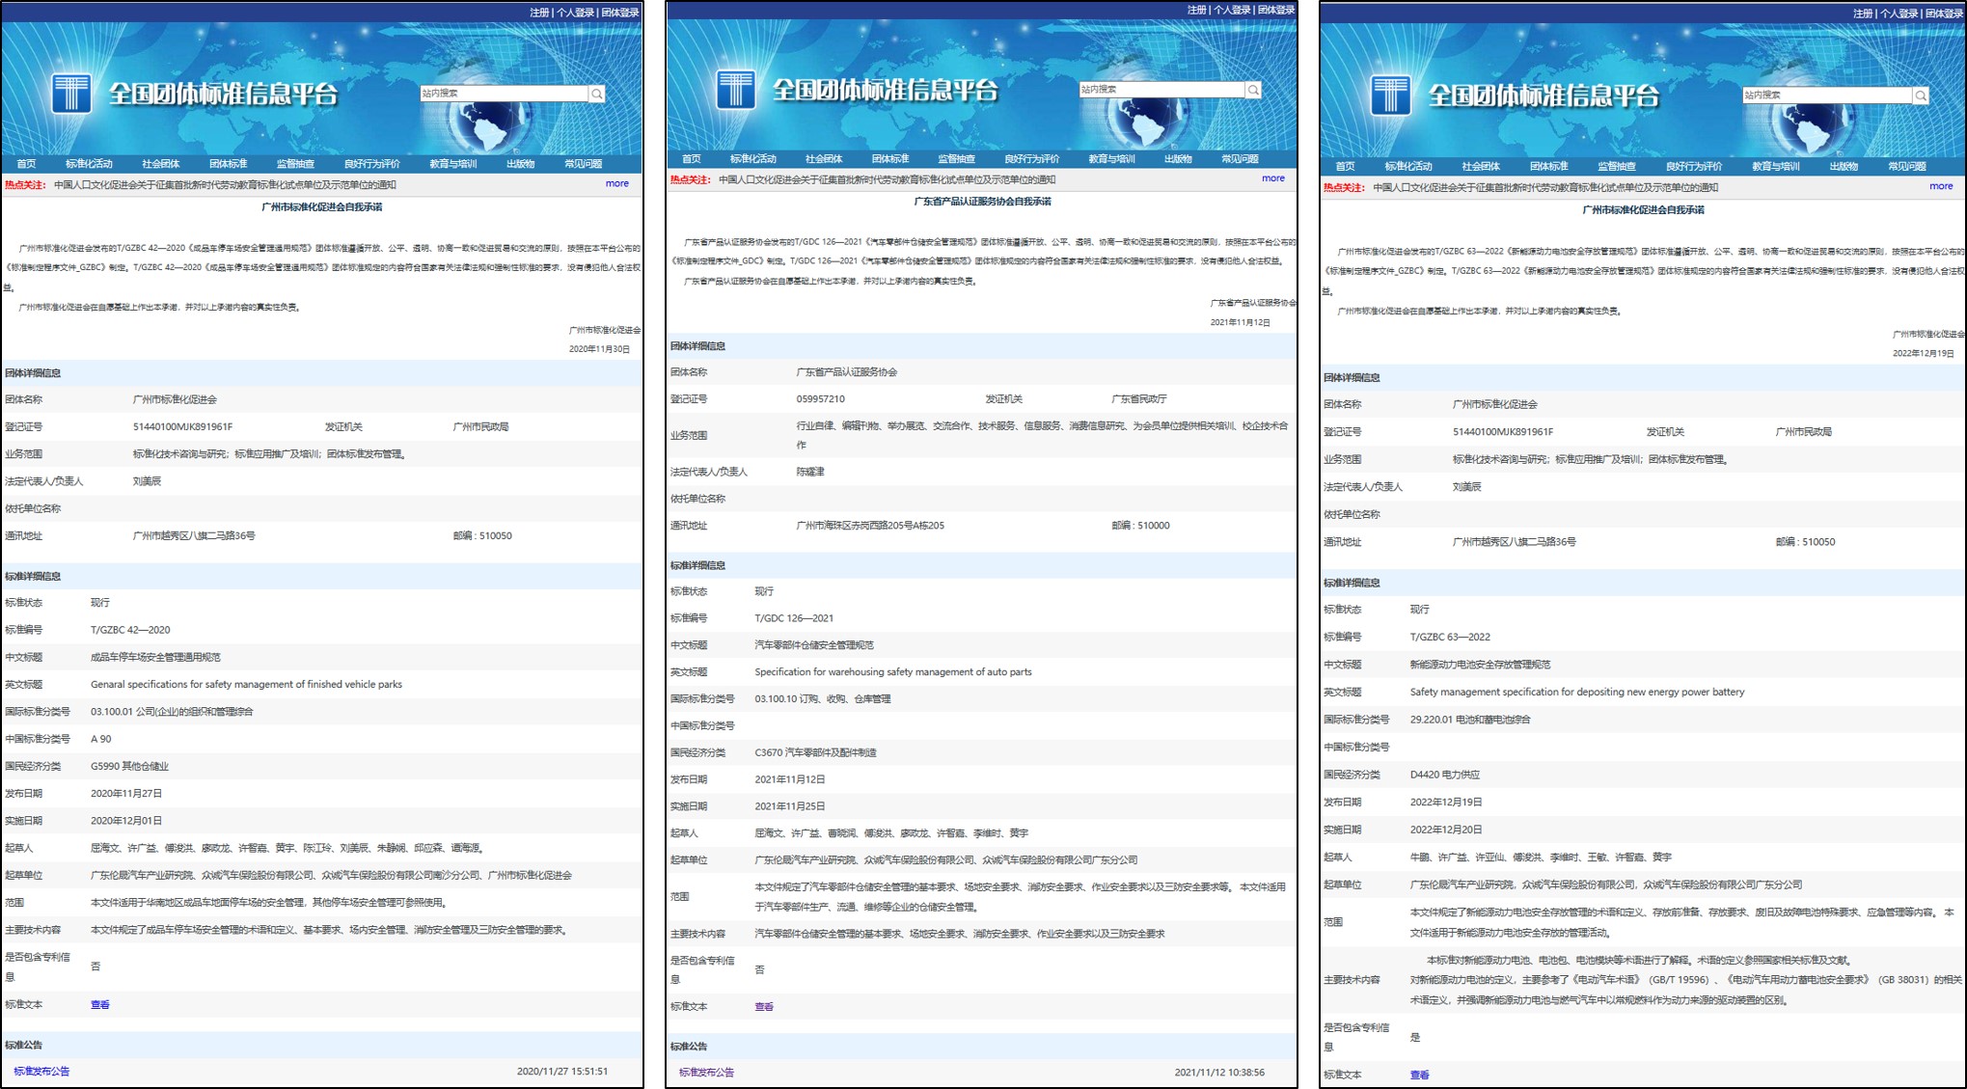Click registration number 059957210 in the middle page

pyautogui.click(x=820, y=399)
